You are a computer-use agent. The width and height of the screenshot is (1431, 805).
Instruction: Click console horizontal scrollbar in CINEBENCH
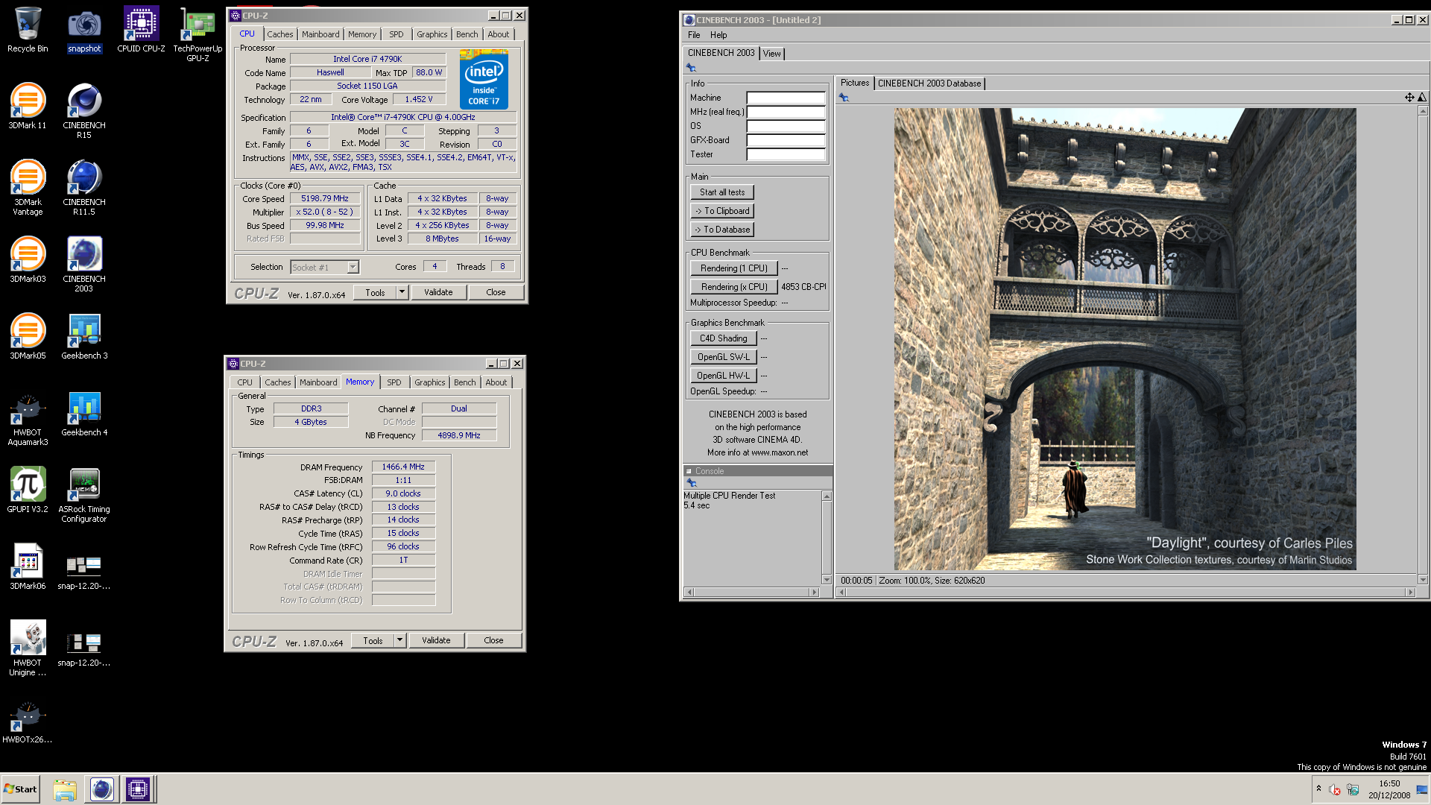[751, 592]
